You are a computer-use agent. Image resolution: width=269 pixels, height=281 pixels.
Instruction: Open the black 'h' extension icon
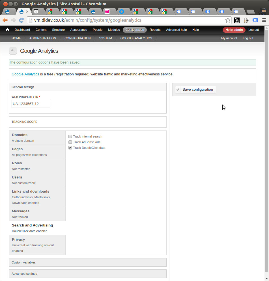(x=237, y=20)
